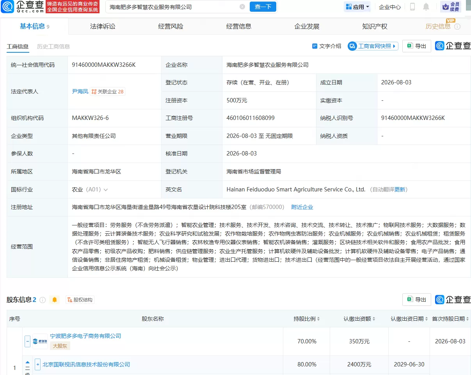471x375 pixels.
Task: Switch to 法律诉讼 tab
Action: [103, 27]
